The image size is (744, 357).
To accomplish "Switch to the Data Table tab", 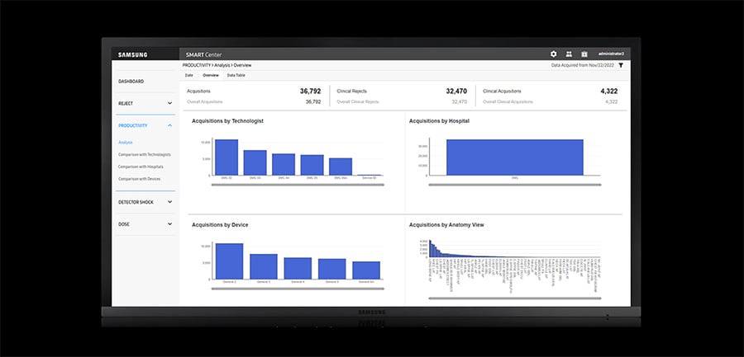I will (x=236, y=75).
